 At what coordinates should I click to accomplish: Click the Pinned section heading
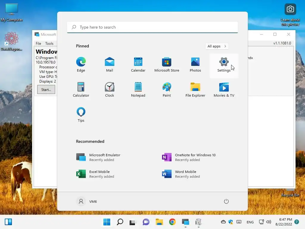pos(83,46)
